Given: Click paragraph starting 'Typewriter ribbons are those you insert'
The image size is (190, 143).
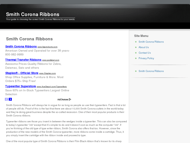Looking at the screenshot, I should (x=66, y=128).
